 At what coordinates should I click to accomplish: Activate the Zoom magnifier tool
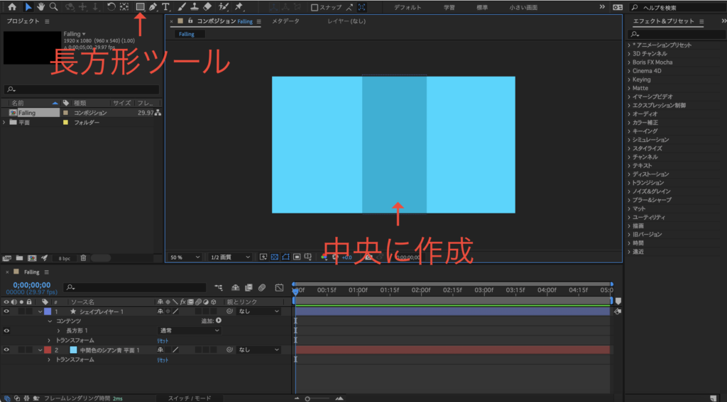(54, 7)
